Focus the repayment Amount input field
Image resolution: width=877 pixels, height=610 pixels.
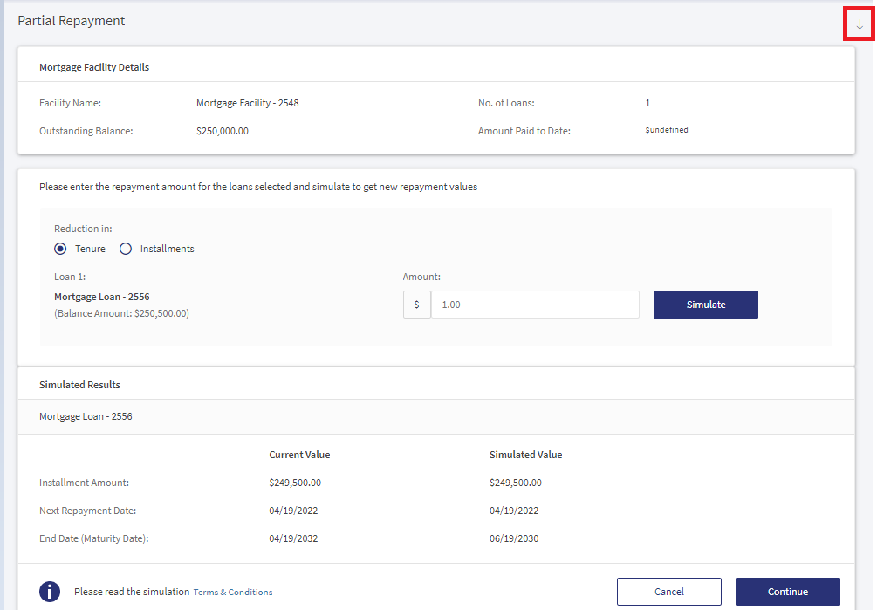[x=535, y=305]
